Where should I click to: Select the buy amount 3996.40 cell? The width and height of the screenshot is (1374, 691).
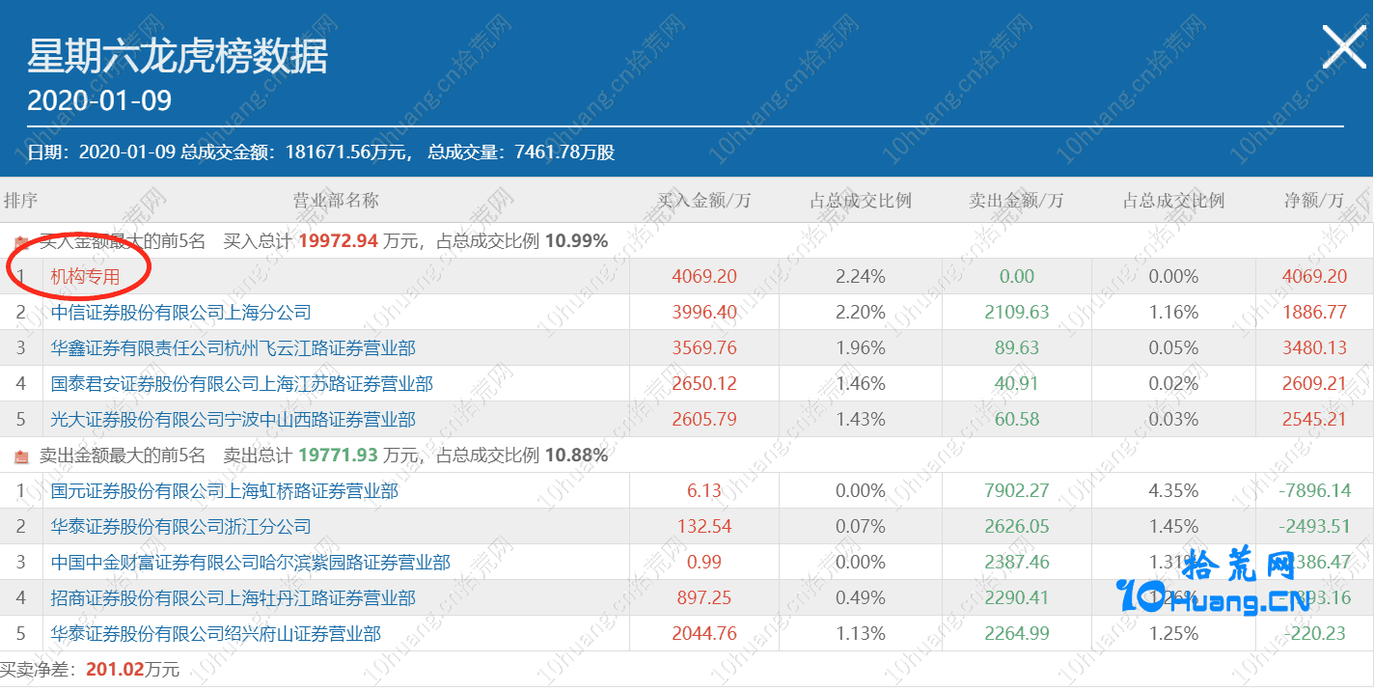(x=704, y=313)
